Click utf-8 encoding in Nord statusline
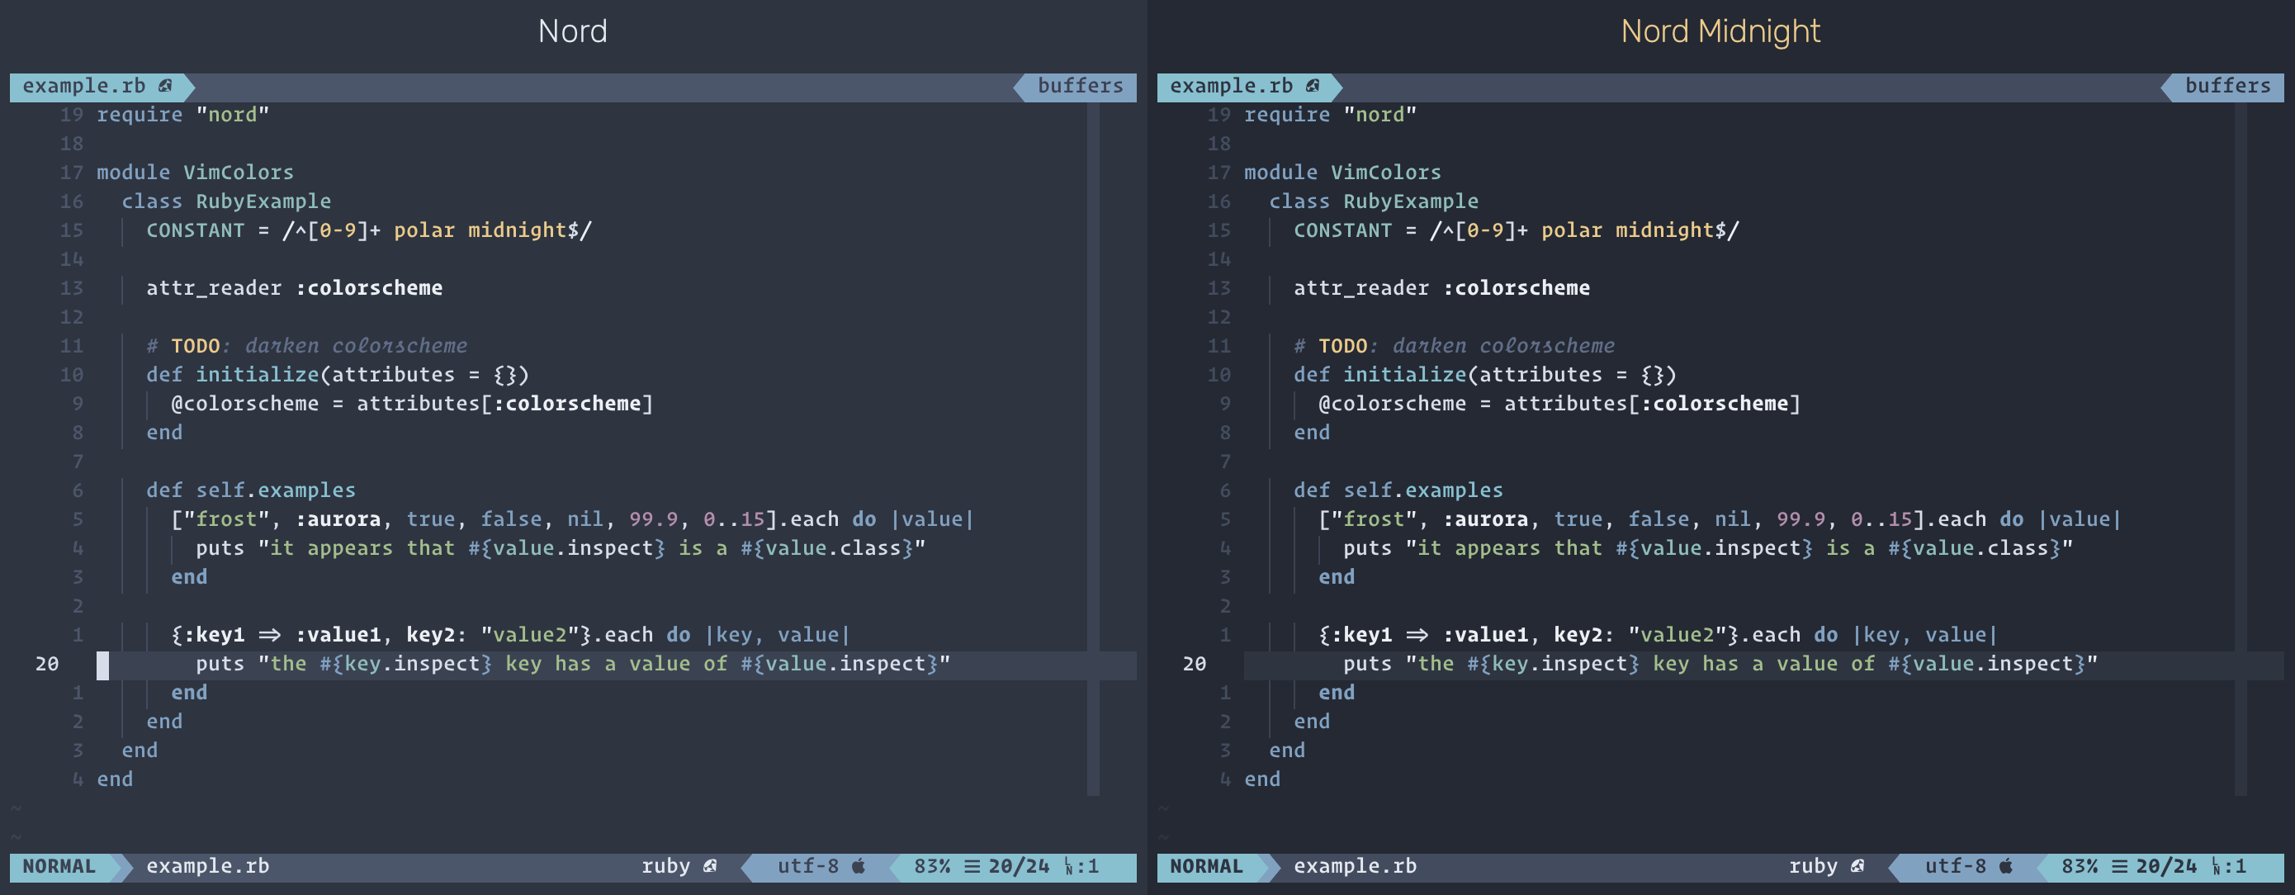 pyautogui.click(x=808, y=866)
